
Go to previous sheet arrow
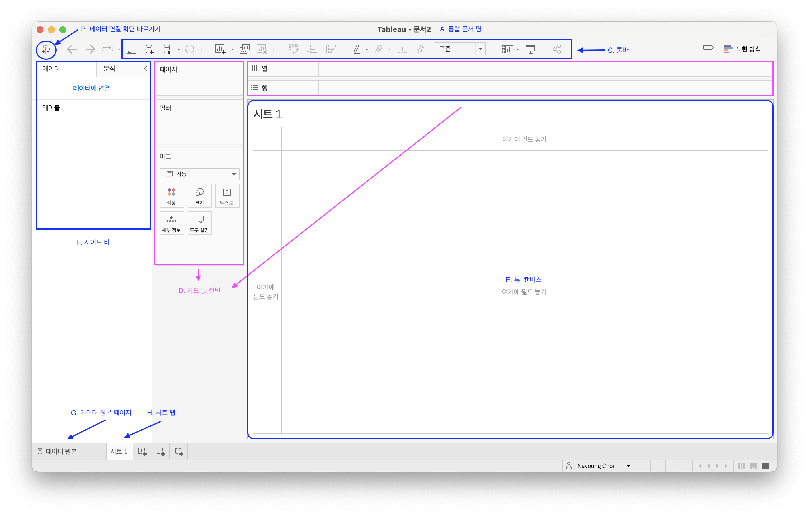tap(709, 466)
